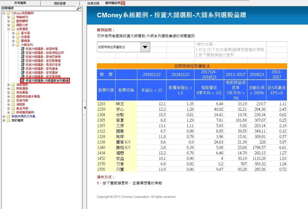Click folder icon of 基本面
Image resolution: width=308 pixels, height=209 pixels.
point(18,33)
